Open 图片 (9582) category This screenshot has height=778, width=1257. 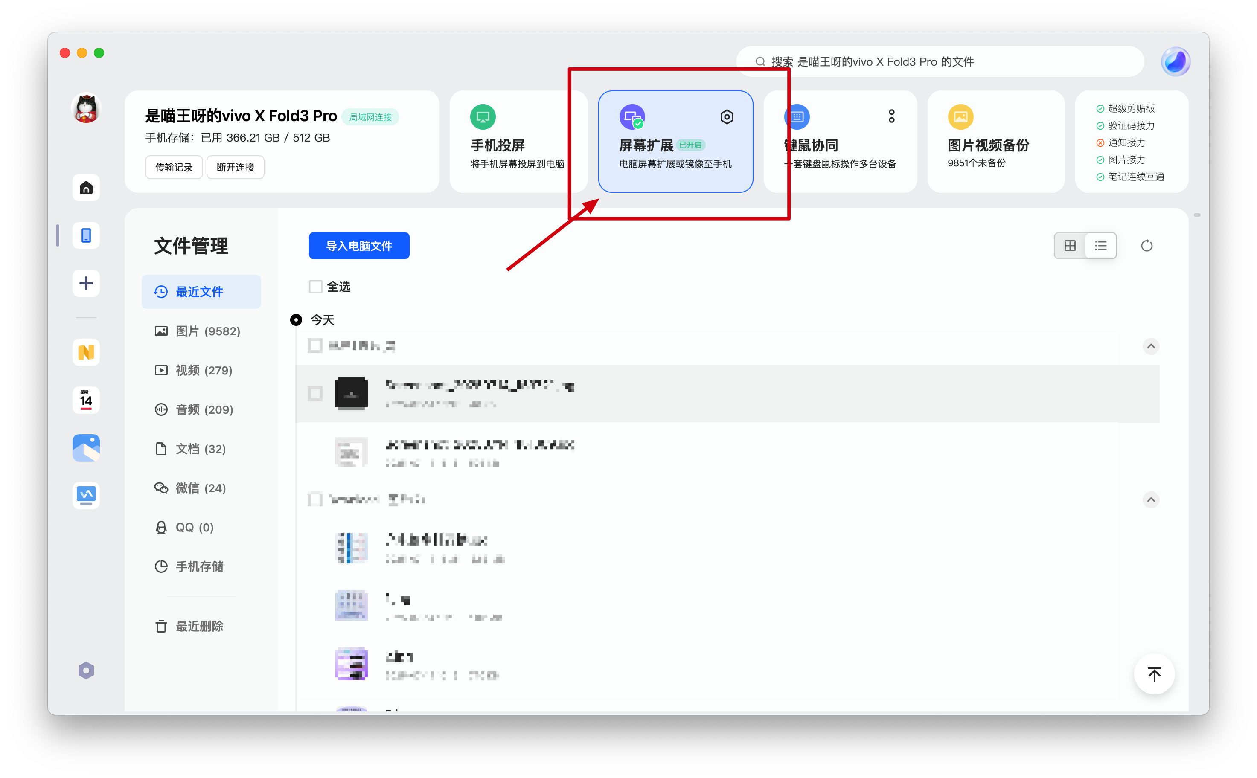tap(201, 331)
